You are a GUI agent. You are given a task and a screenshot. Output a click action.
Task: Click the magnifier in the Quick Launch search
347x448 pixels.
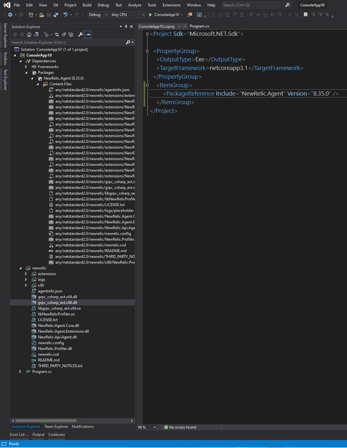(288, 5)
